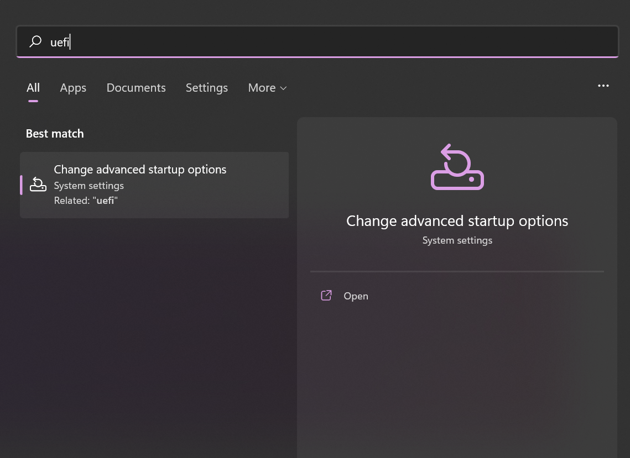Click the chevron next to More
This screenshot has width=630, height=458.
pos(283,88)
